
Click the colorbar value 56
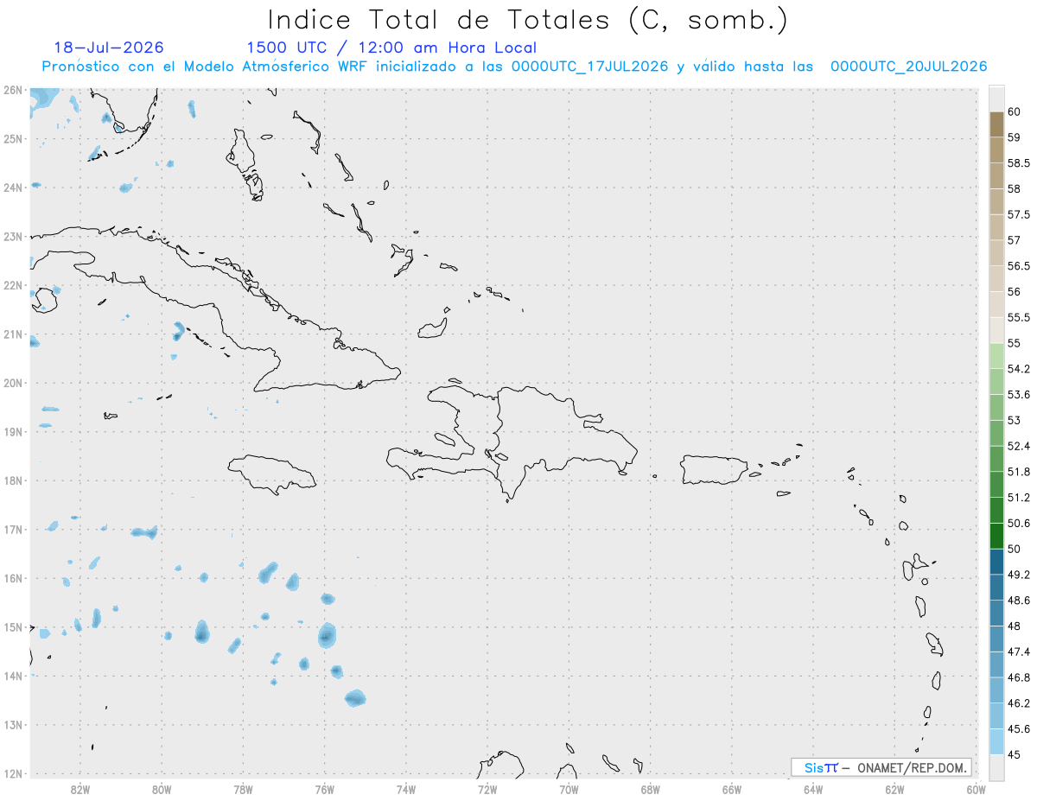1015,292
